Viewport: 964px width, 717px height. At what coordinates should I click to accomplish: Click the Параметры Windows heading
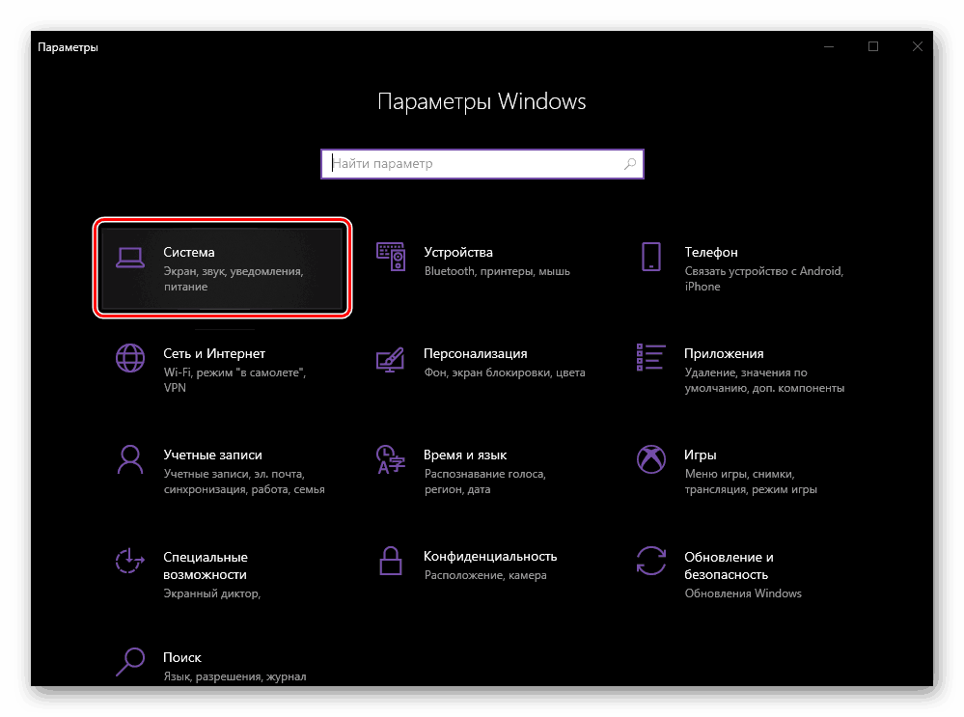coord(482,101)
